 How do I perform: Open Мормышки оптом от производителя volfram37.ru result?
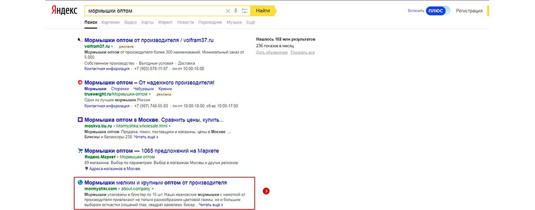(149, 40)
